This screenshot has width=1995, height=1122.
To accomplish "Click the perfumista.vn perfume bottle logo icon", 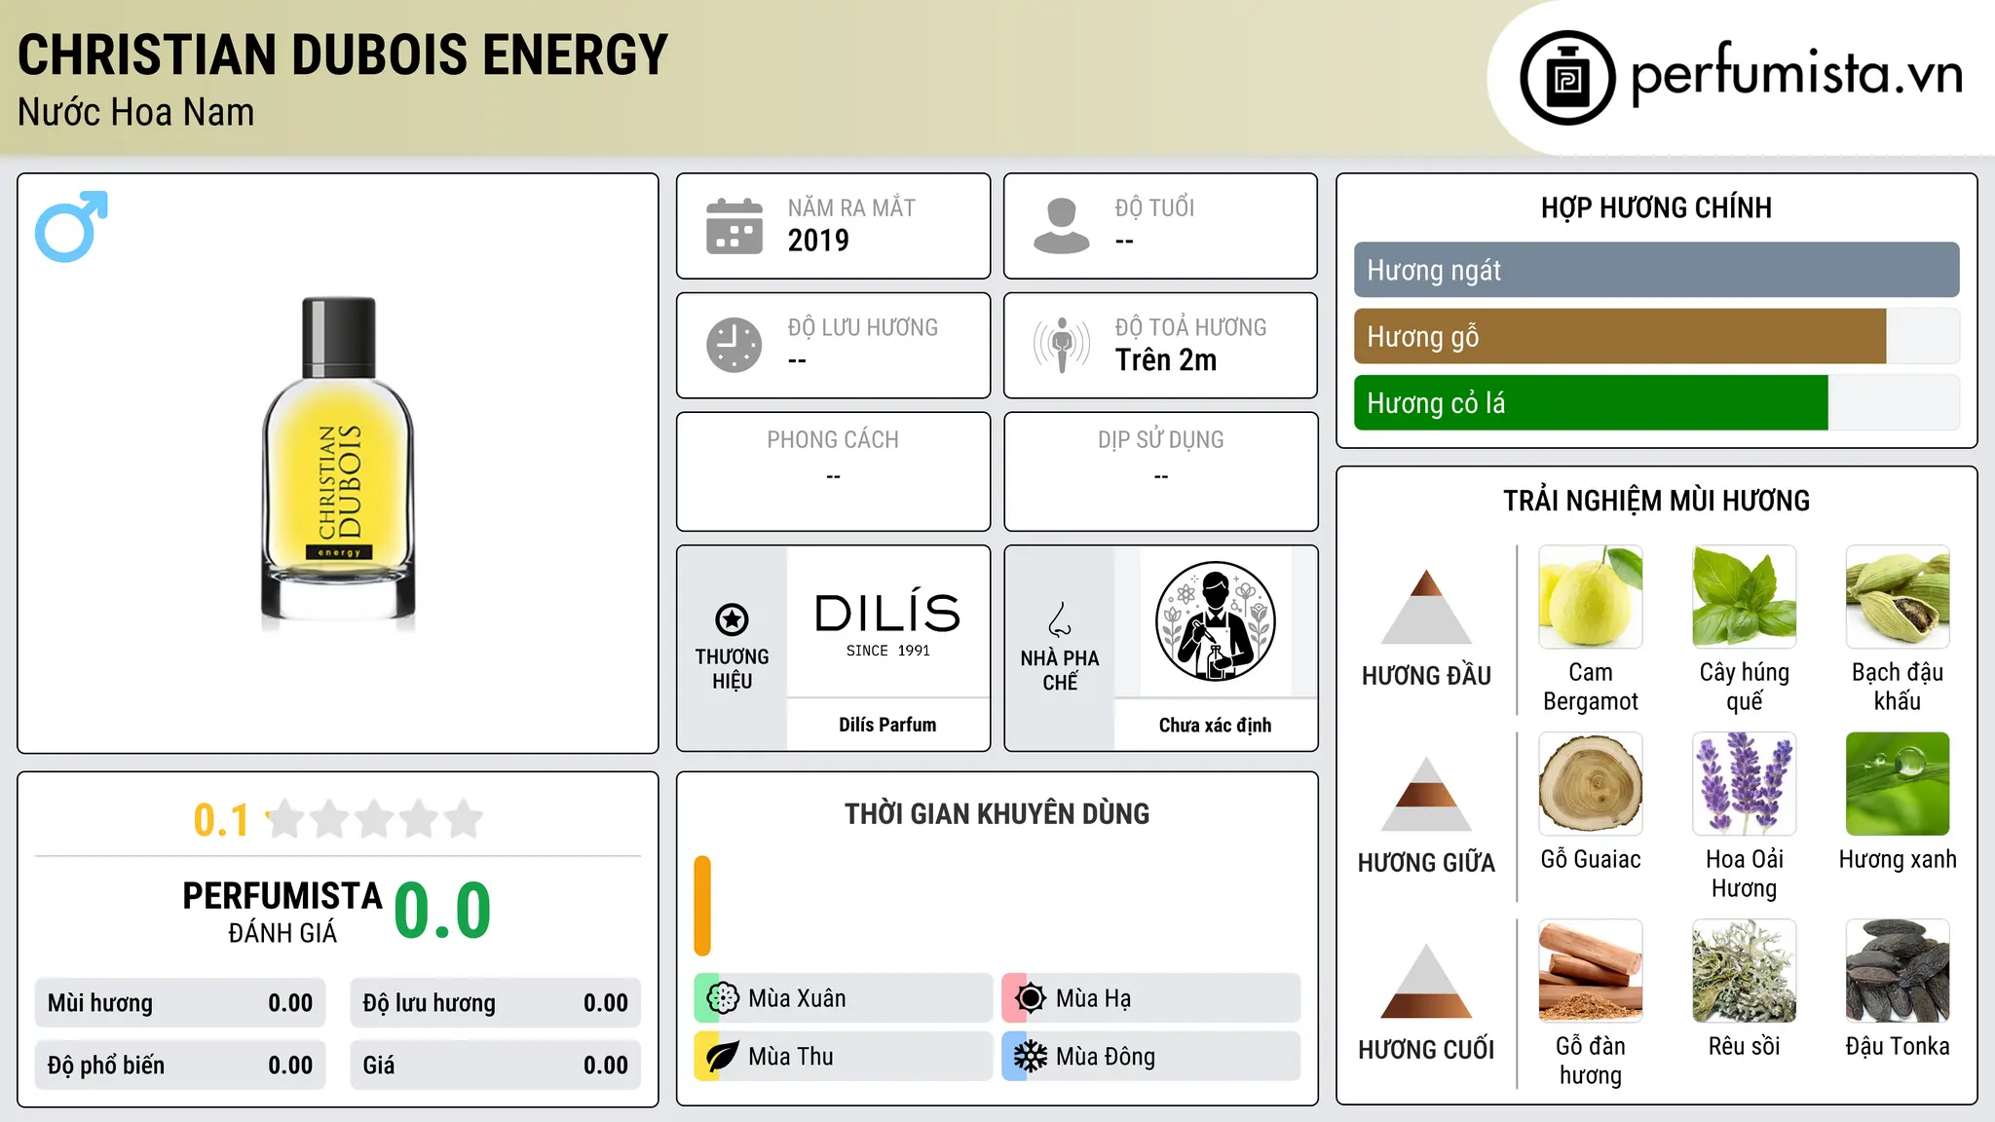I will point(1567,78).
